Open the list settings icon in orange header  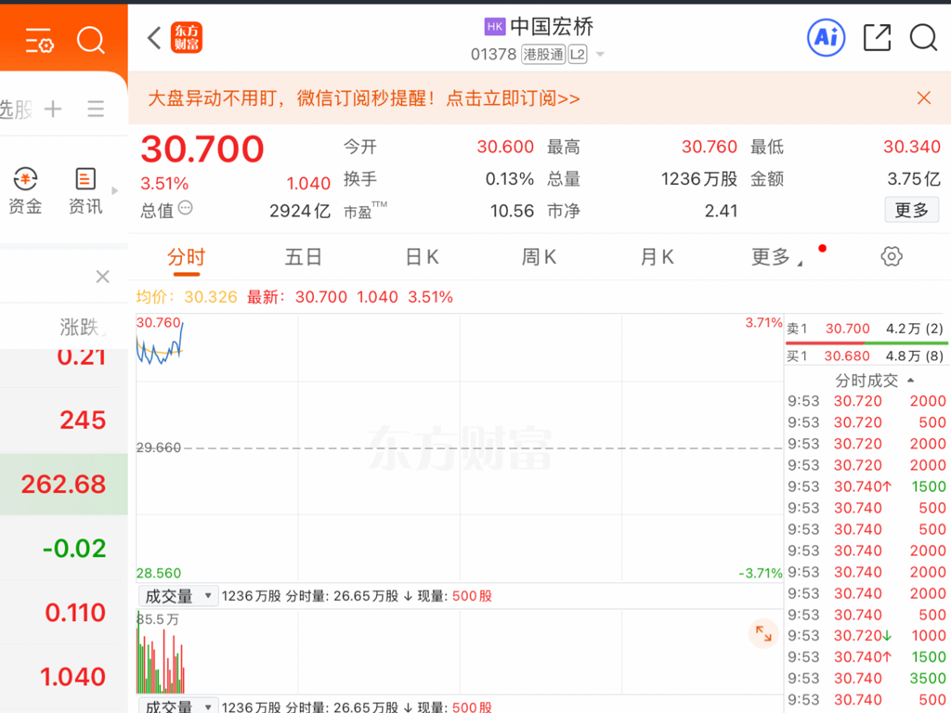click(x=39, y=41)
